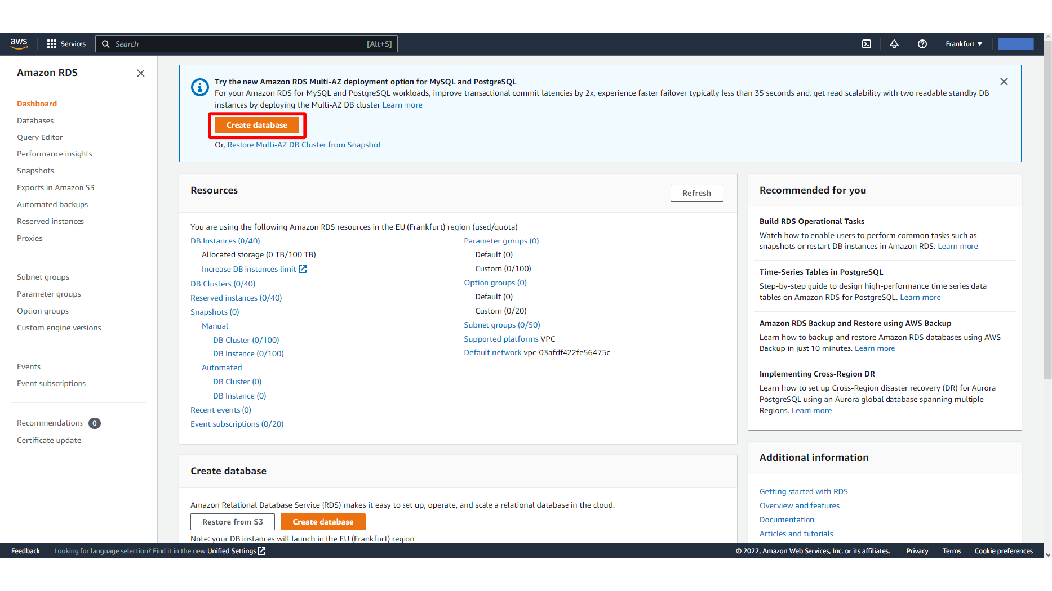The height and width of the screenshot is (591, 1052).
Task: Open Option groups in sidebar
Action: click(x=43, y=311)
